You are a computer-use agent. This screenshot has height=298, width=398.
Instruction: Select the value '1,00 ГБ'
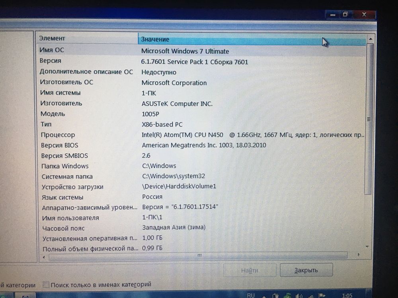[x=152, y=238]
